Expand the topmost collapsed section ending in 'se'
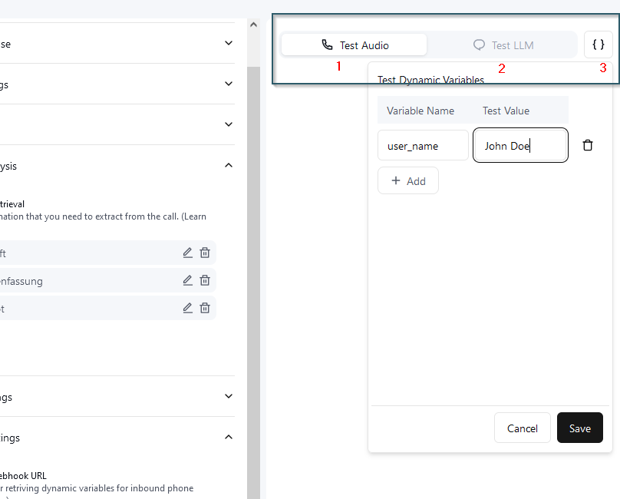The image size is (620, 499). 229,44
